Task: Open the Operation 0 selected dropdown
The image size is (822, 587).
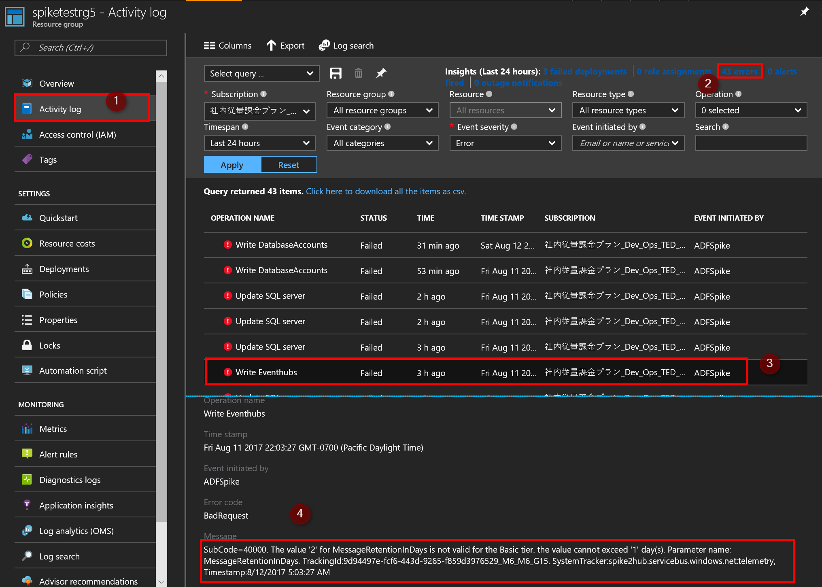Action: pyautogui.click(x=751, y=111)
